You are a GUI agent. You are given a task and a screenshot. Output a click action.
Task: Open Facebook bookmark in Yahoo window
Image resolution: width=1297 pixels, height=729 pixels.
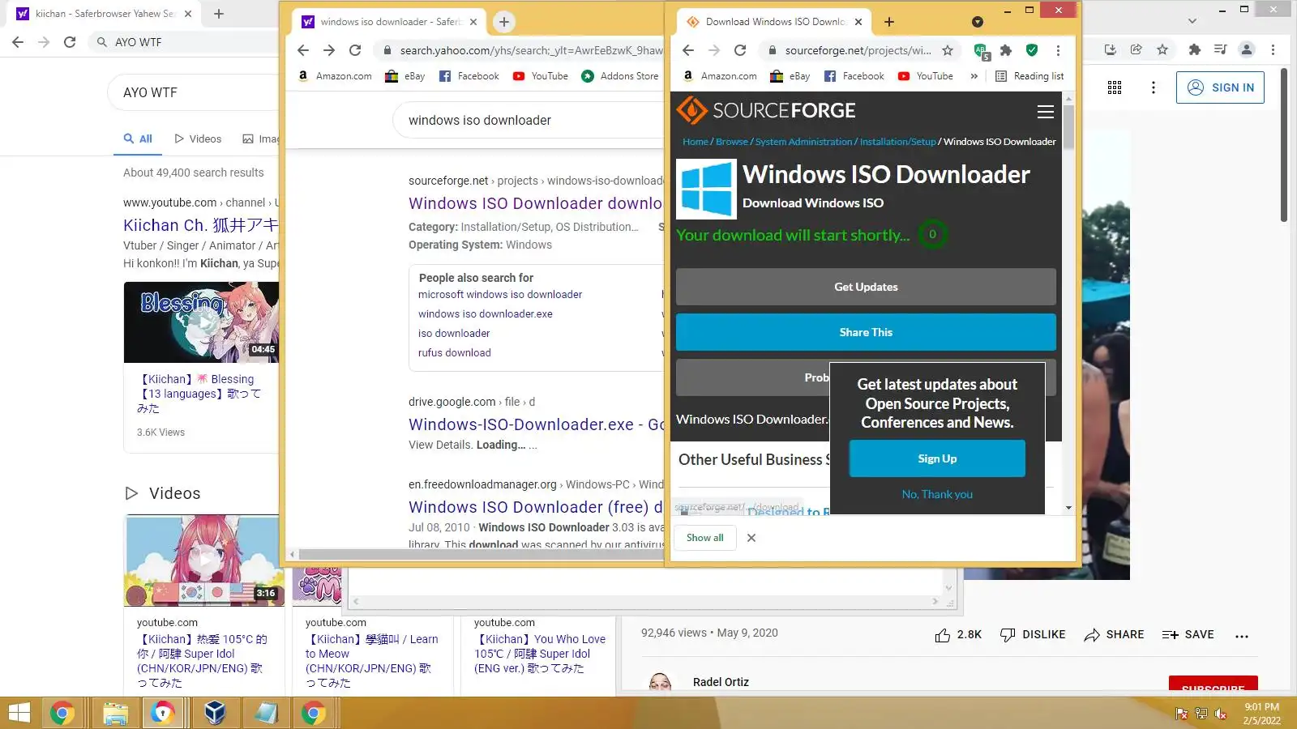click(x=469, y=76)
